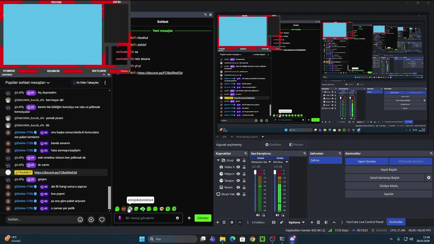This screenshot has width=434, height=244.
Task: Toggle Mic/Aux monitoring headphone icon
Action: pos(283,215)
